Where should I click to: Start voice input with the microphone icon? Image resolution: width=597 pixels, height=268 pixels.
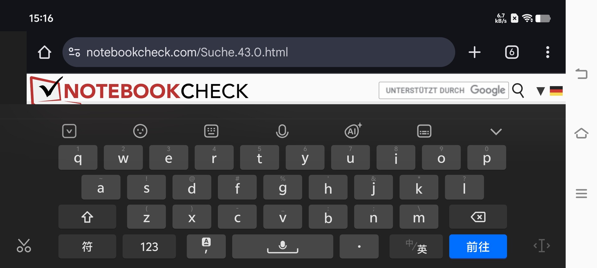(282, 131)
